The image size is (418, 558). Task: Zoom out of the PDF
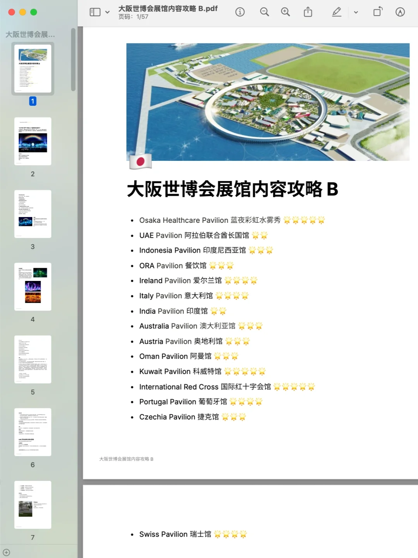[x=264, y=12]
